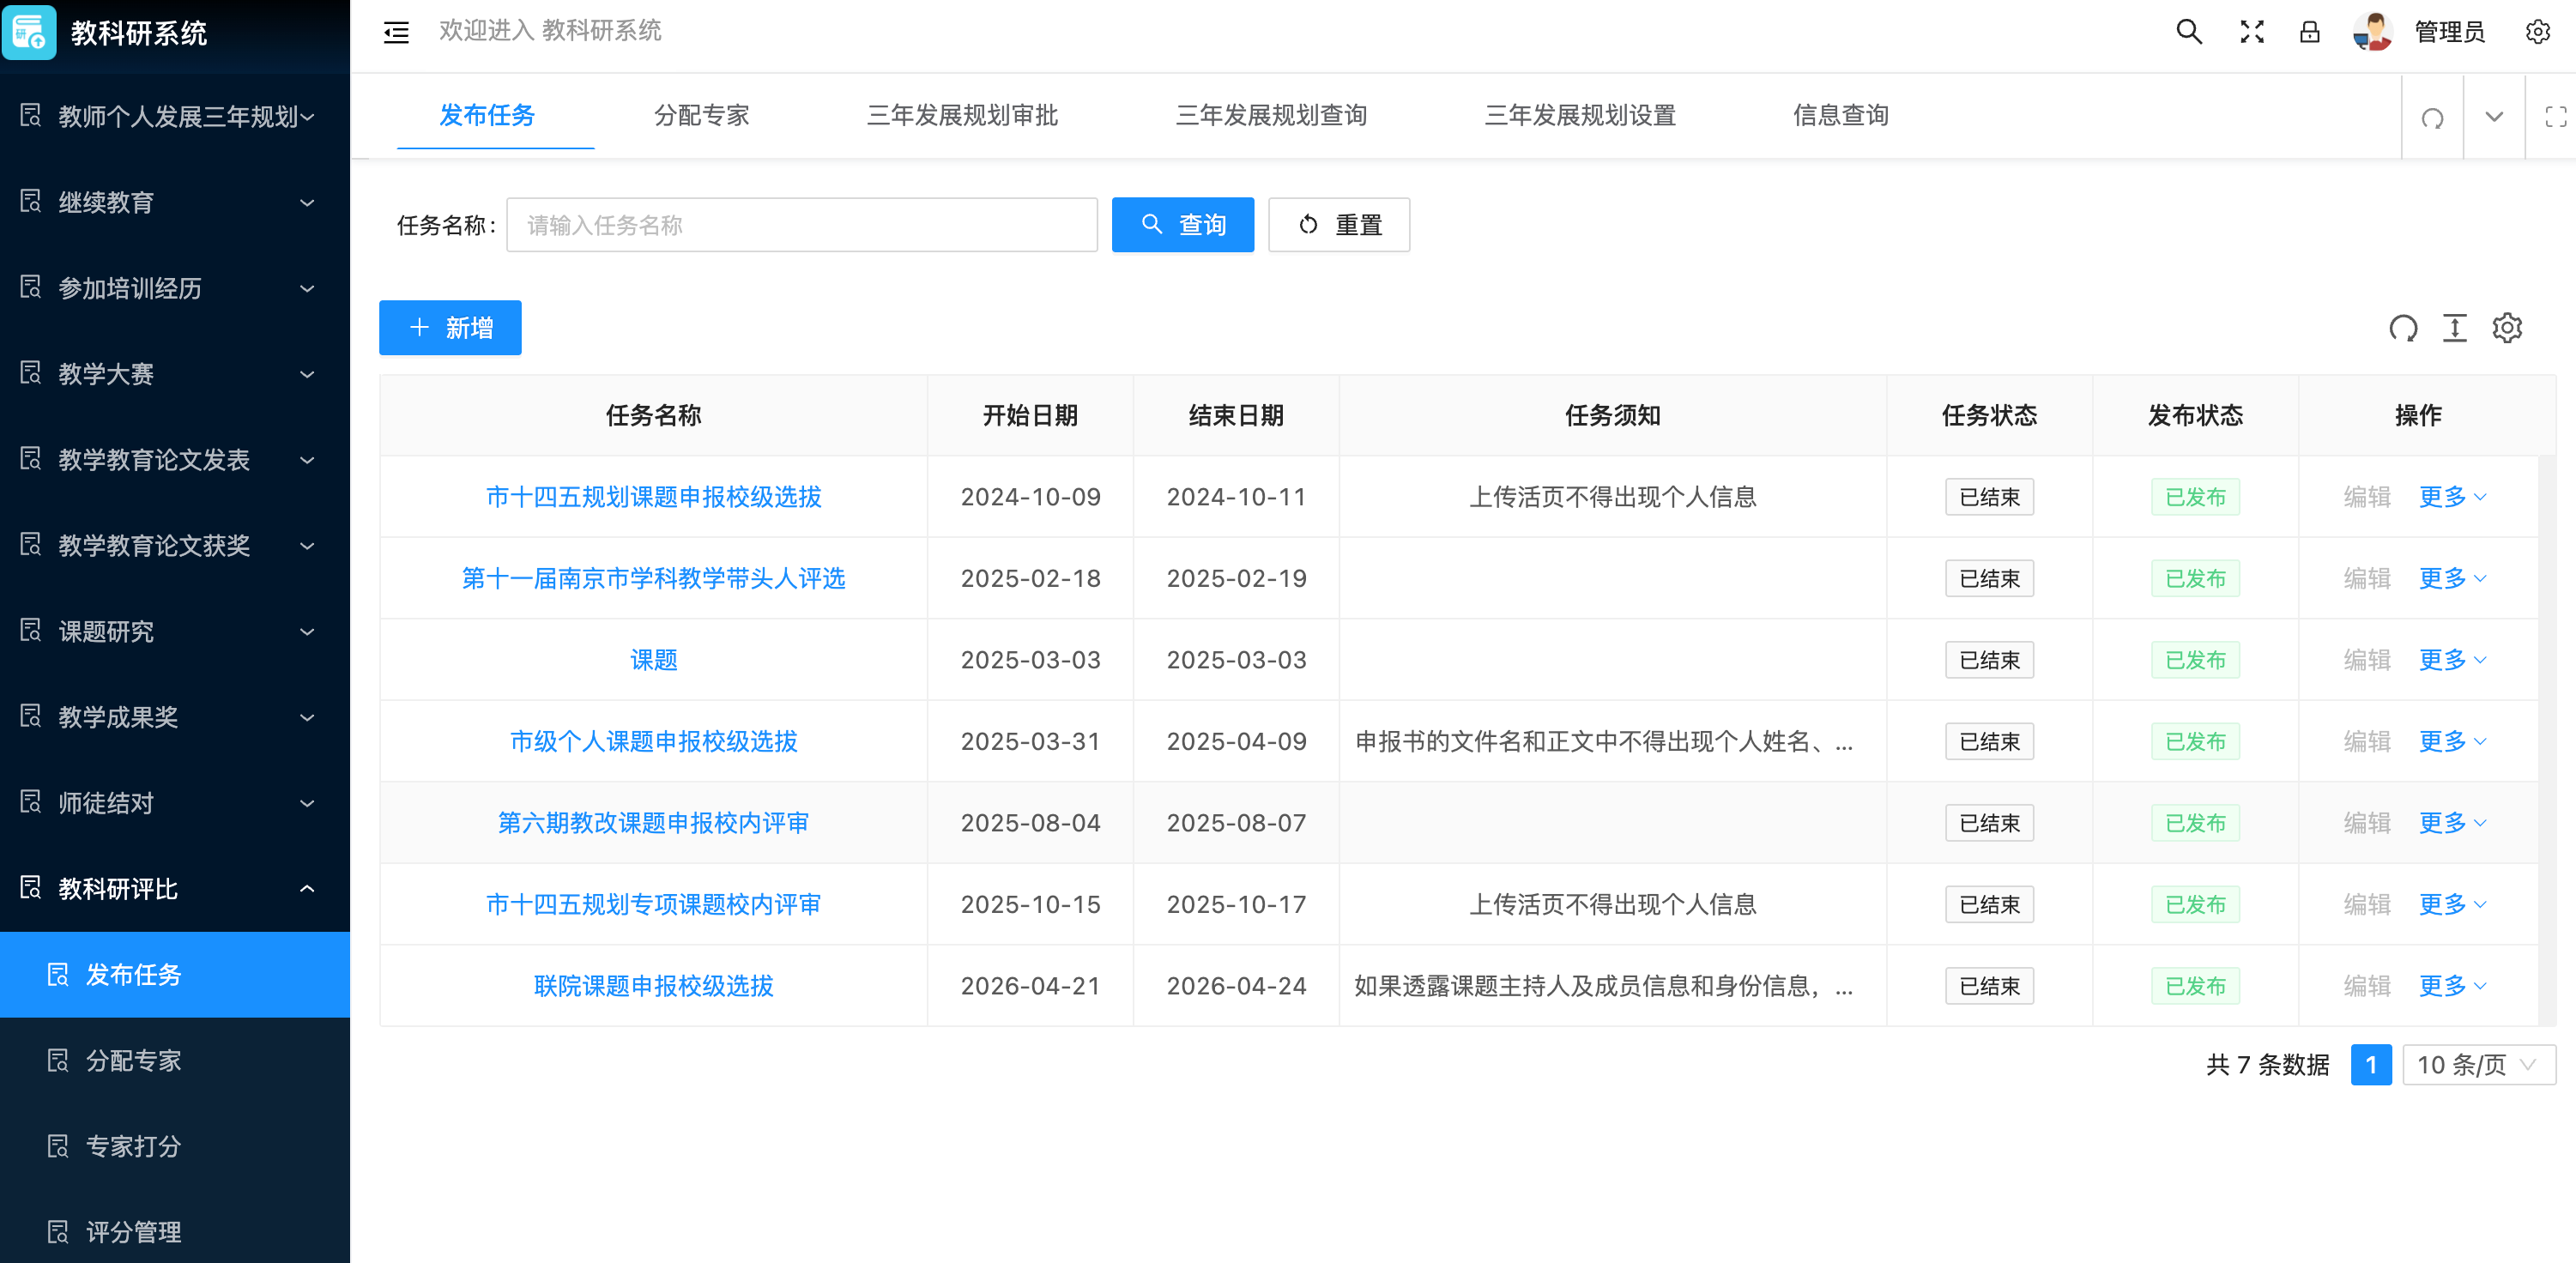The image size is (2576, 1263).
Task: Open task 第十一届南京市学科教学带头人评选
Action: tap(653, 578)
